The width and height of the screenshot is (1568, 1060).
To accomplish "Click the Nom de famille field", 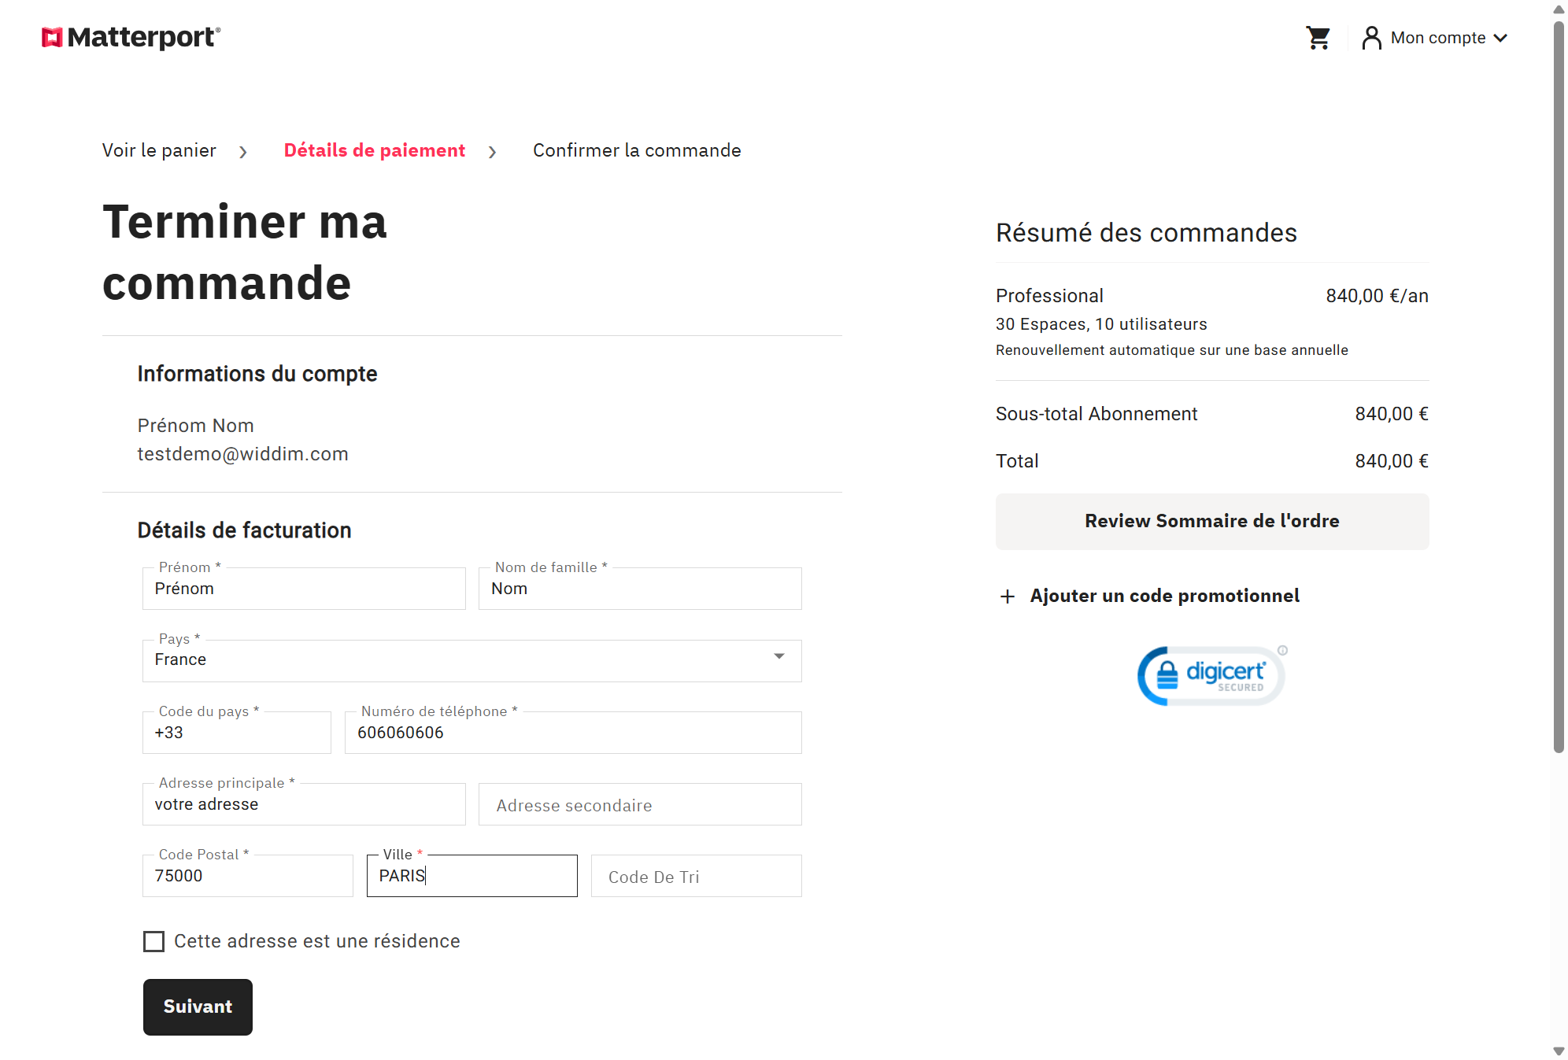I will (x=640, y=589).
